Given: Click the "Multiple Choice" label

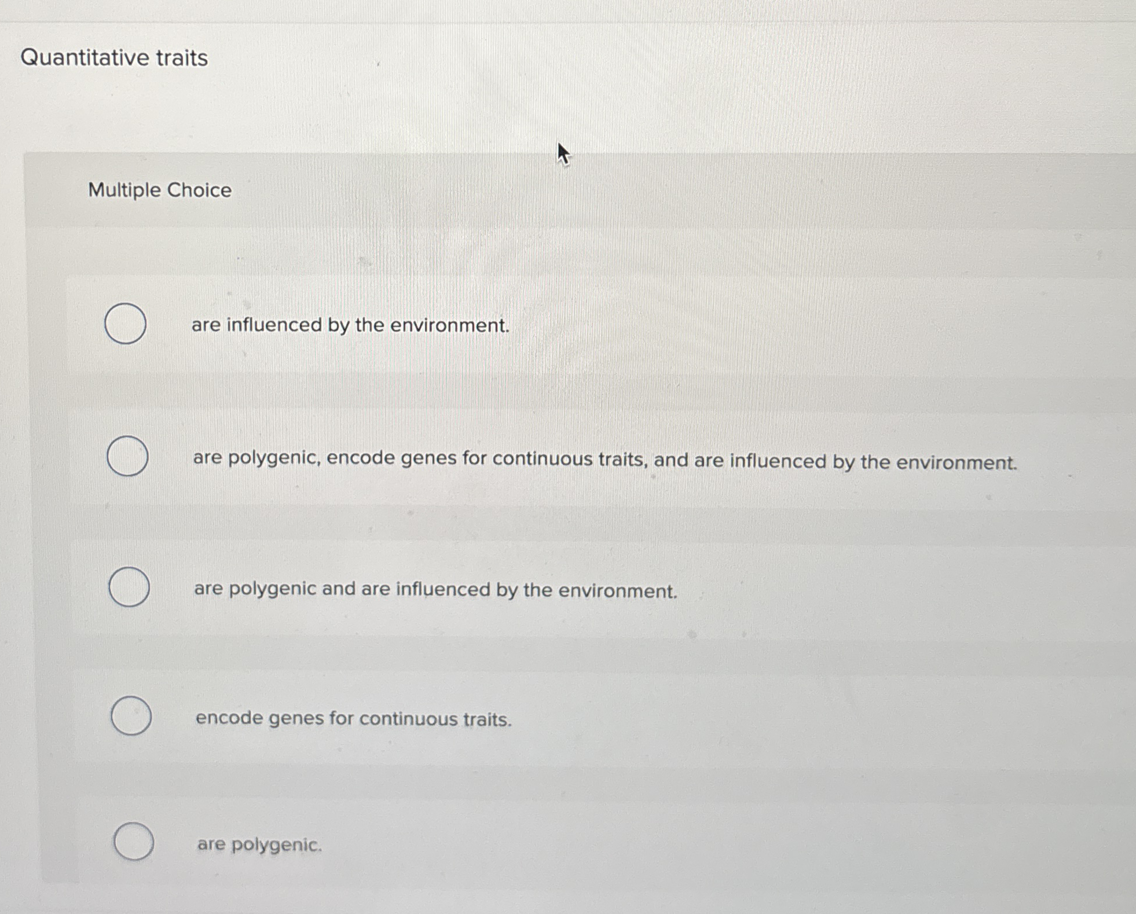Looking at the screenshot, I should click(160, 191).
